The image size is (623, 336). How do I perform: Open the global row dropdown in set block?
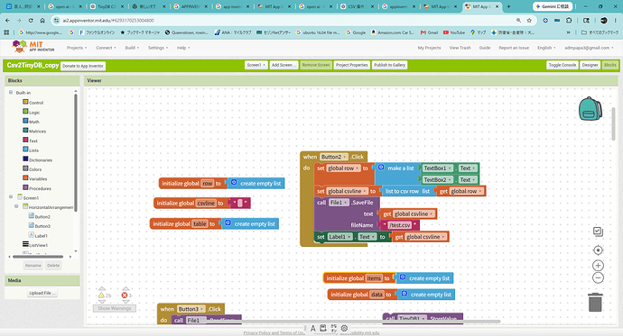pyautogui.click(x=343, y=168)
